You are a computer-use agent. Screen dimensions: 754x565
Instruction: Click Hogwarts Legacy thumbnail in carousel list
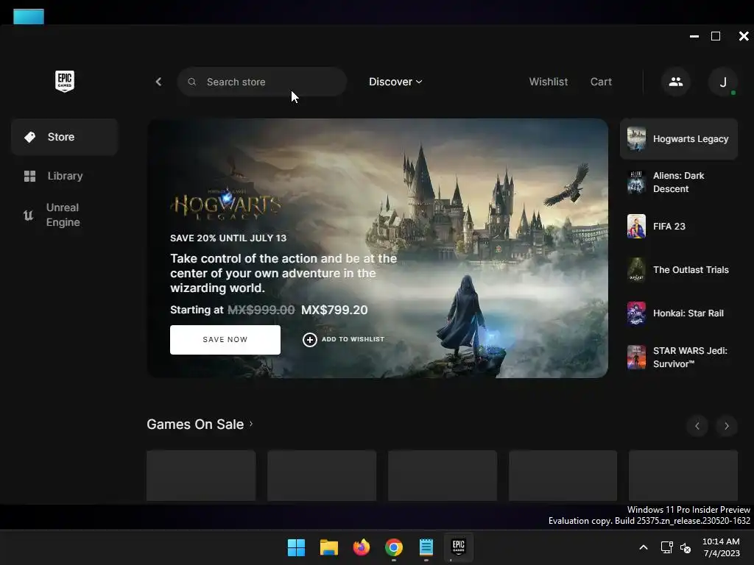pyautogui.click(x=636, y=139)
